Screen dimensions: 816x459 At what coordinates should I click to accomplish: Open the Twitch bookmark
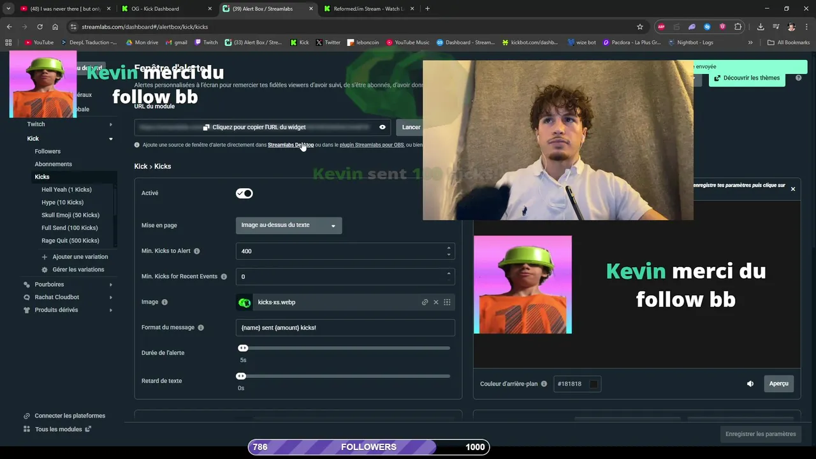tap(206, 43)
